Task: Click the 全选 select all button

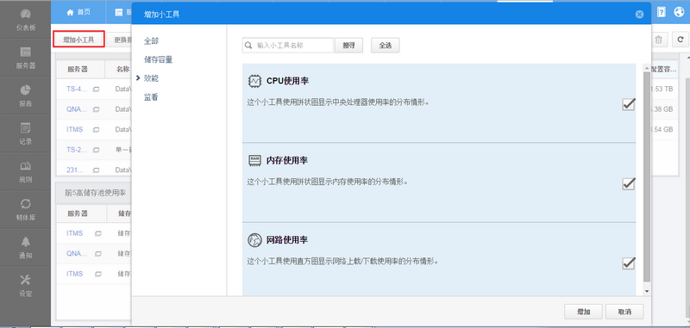Action: pos(386,46)
